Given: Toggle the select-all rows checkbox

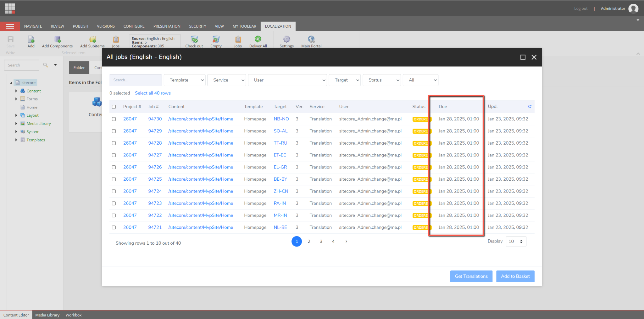Looking at the screenshot, I should 114,107.
